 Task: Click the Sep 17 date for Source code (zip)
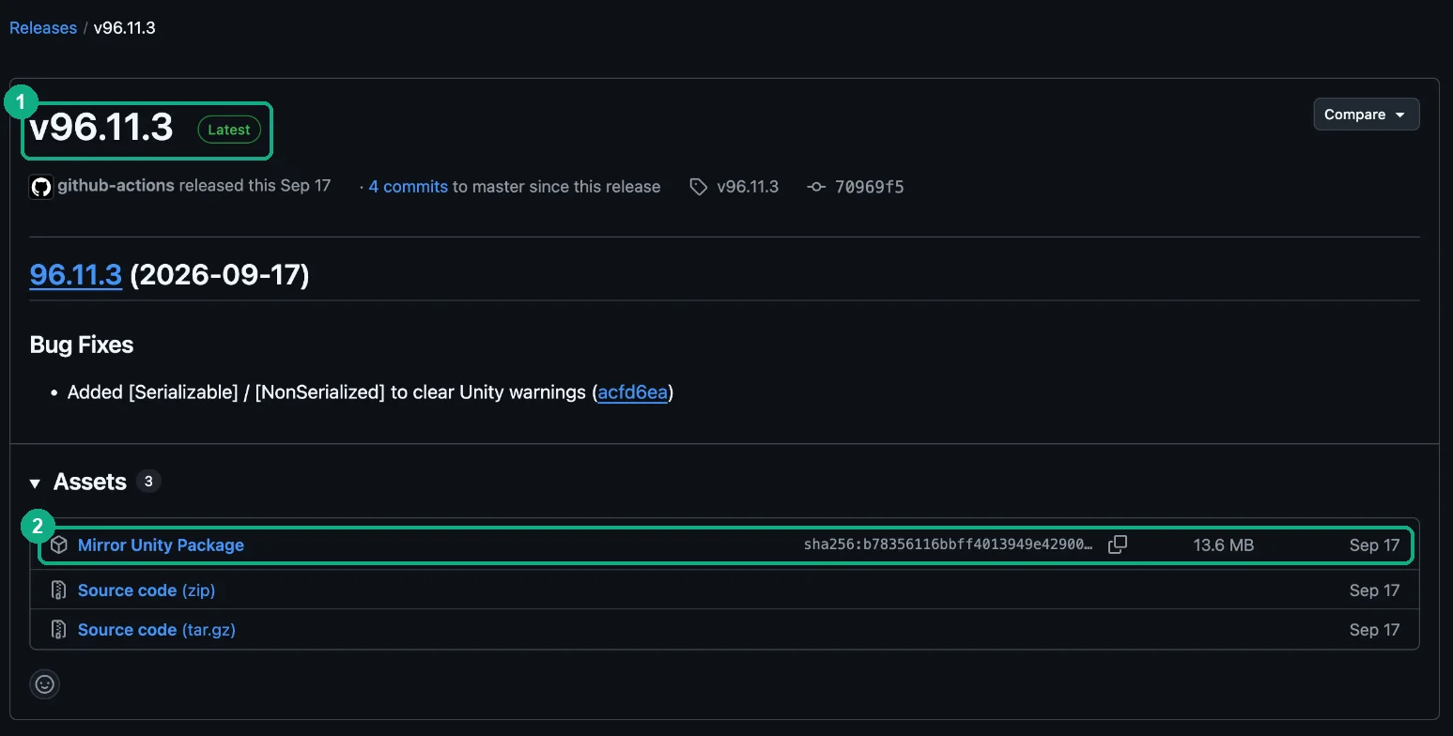pyautogui.click(x=1374, y=590)
